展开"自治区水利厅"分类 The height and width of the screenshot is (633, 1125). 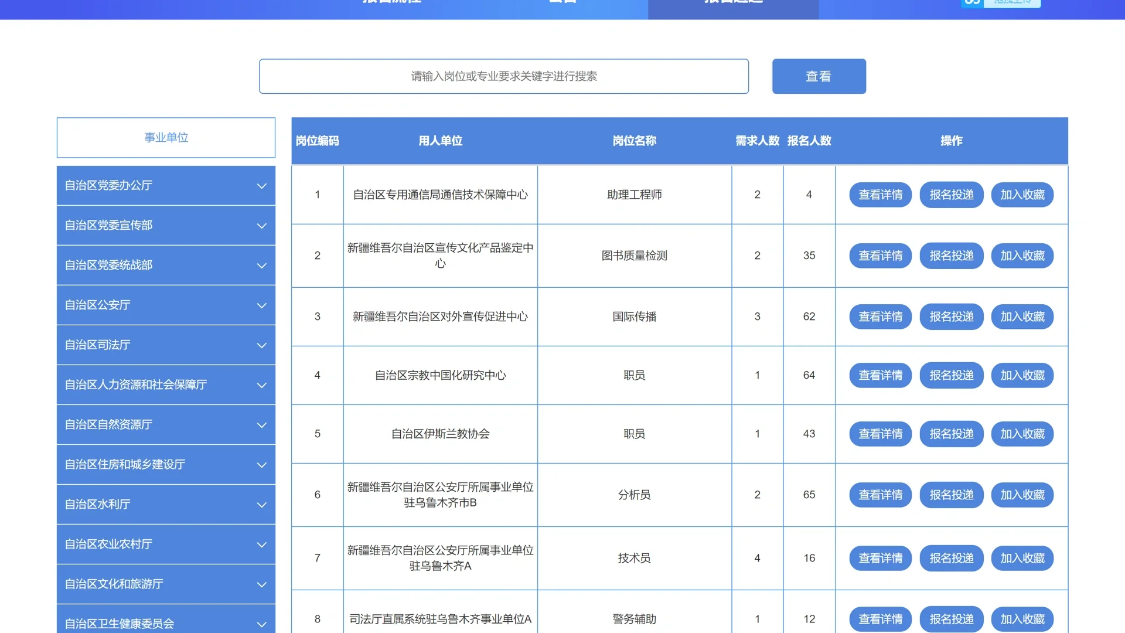(x=166, y=504)
